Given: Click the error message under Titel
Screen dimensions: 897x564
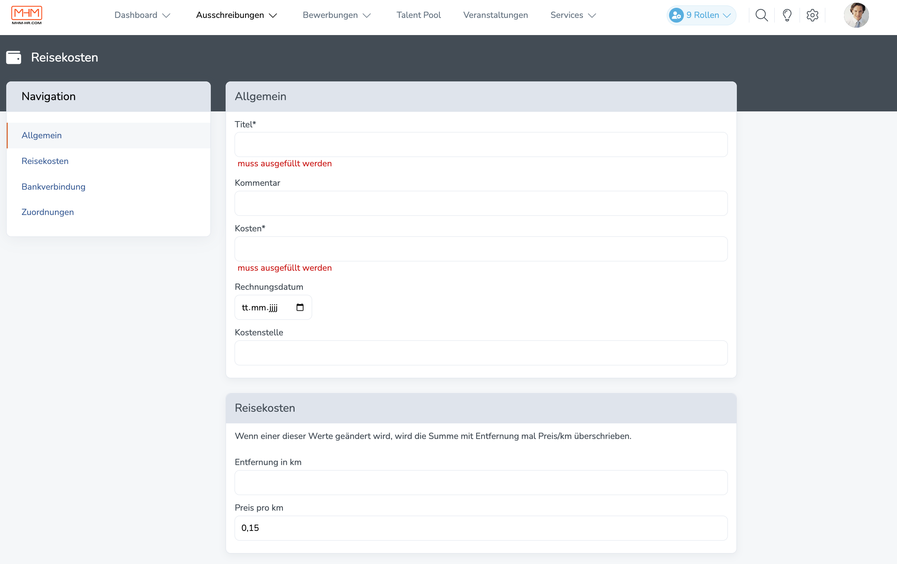Looking at the screenshot, I should pos(285,164).
